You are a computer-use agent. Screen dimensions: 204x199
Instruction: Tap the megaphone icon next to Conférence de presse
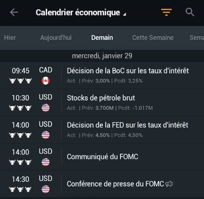tap(169, 184)
